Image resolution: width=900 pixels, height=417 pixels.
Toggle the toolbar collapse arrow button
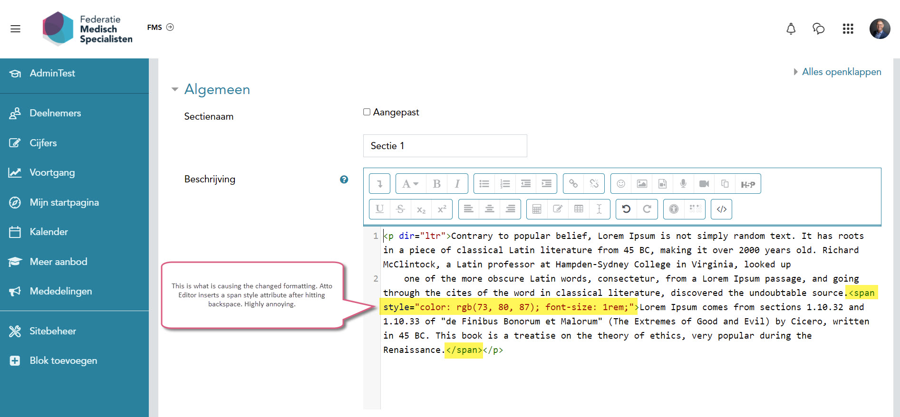pos(379,184)
